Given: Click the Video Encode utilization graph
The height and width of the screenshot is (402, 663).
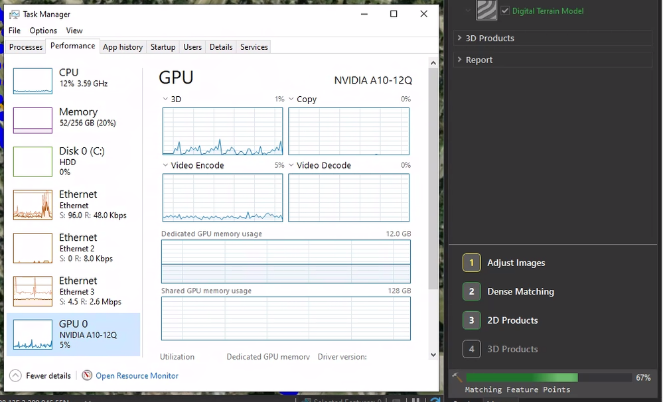Looking at the screenshot, I should tap(223, 198).
